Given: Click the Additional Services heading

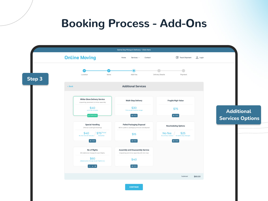Looking at the screenshot, I should 134,86.
